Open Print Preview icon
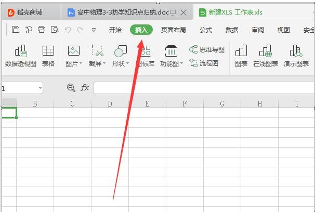315x212 pixels. [55, 30]
